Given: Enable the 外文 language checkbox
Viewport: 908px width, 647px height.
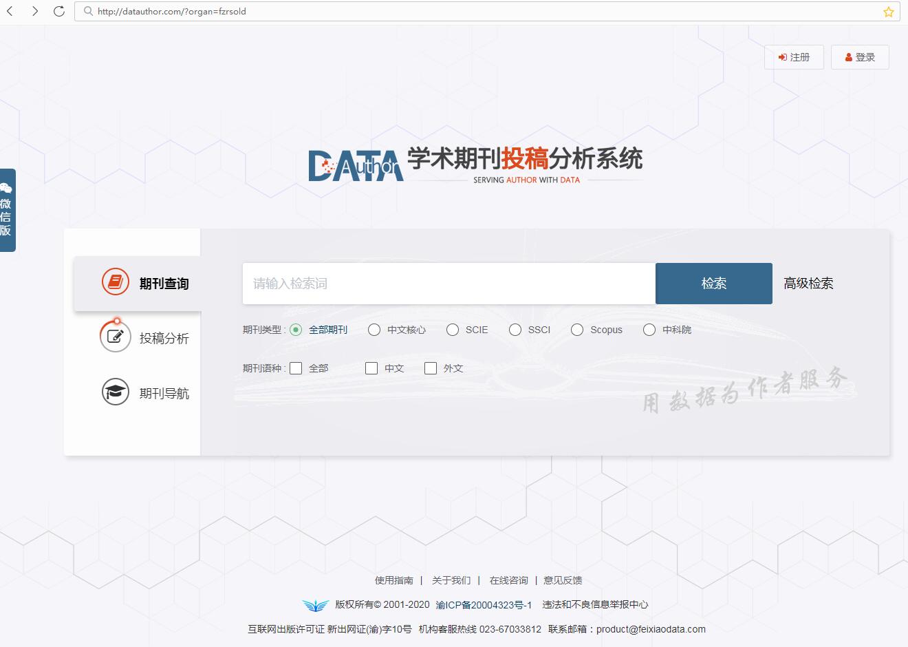Looking at the screenshot, I should (431, 368).
